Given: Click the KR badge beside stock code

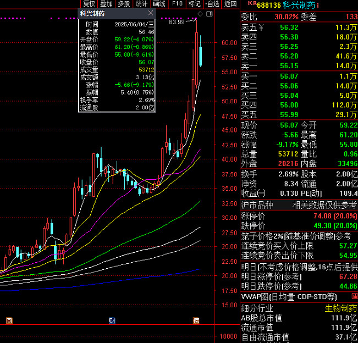Looking at the screenshot, I should pos(252,3).
